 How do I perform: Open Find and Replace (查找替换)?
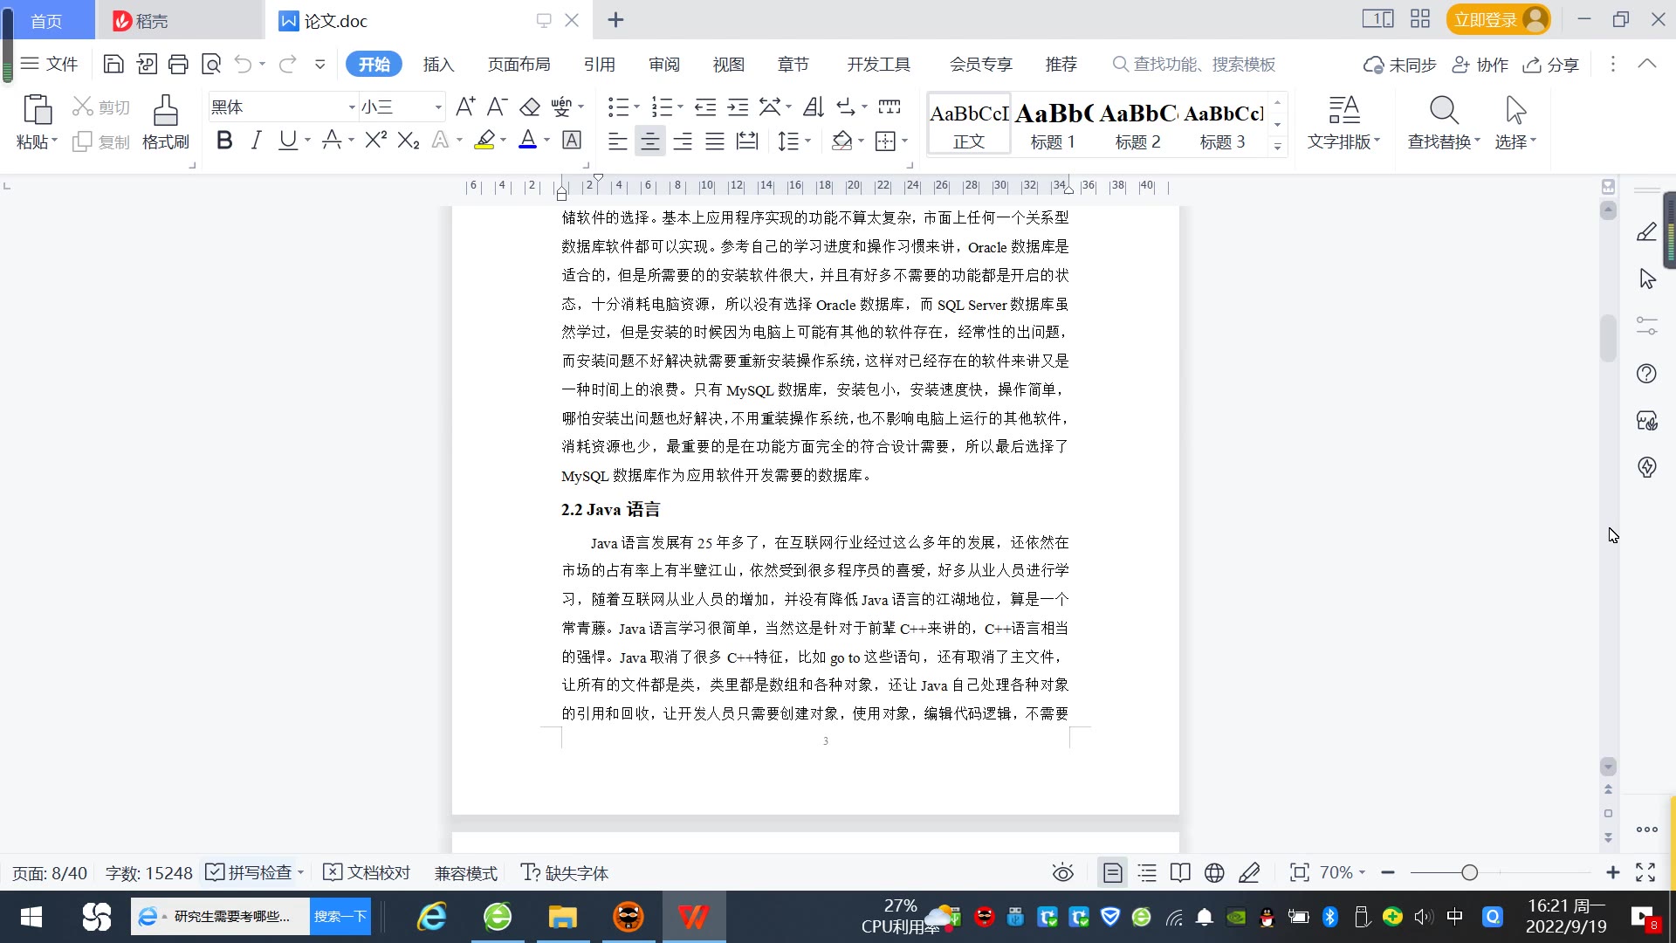(x=1443, y=121)
